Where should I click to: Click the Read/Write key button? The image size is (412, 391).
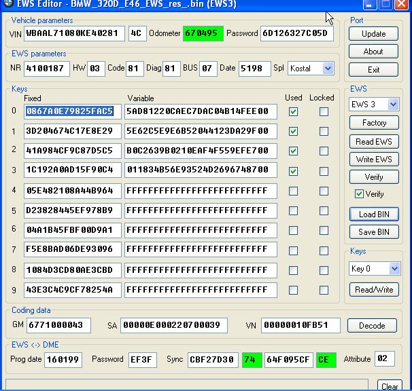374,290
